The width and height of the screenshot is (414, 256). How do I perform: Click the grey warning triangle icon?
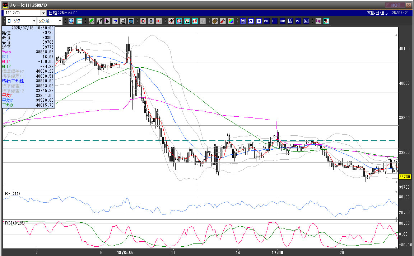(x=203, y=21)
